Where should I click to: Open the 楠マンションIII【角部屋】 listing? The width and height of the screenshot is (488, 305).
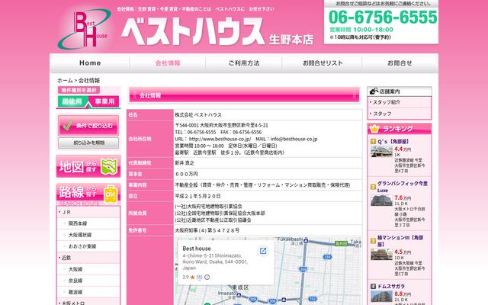coord(400,241)
